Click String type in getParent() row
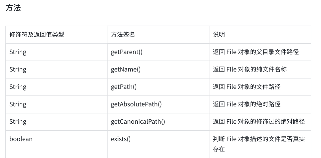Screen dimensions: 321x158 18,52
